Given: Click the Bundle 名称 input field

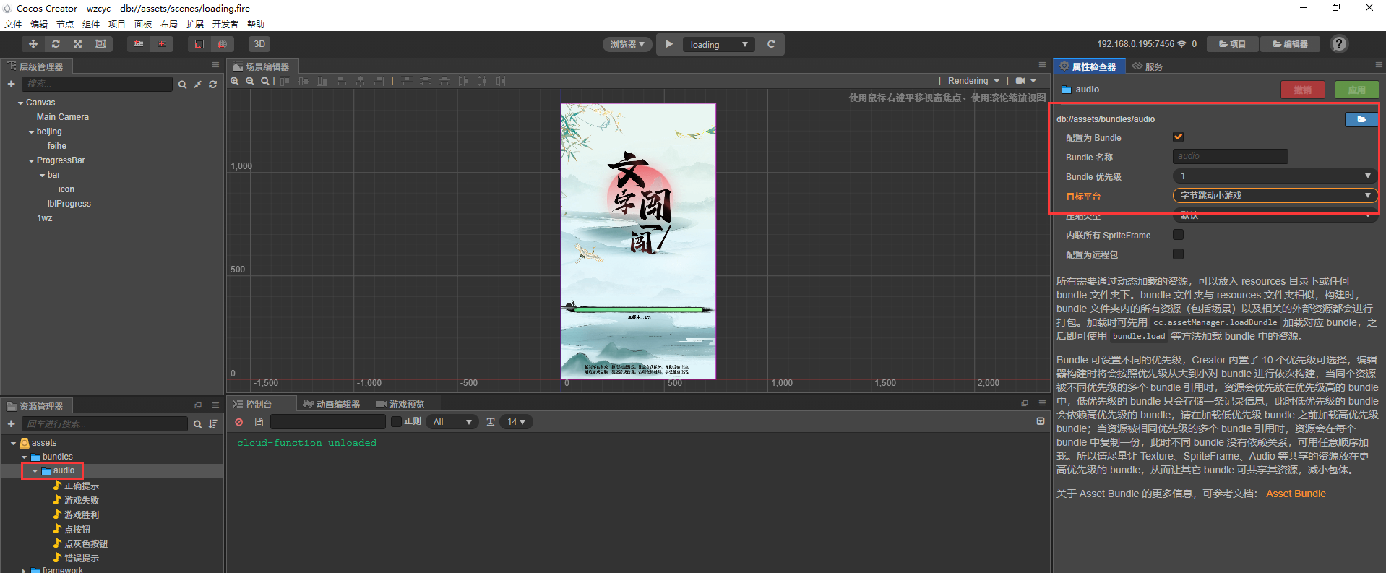Looking at the screenshot, I should pyautogui.click(x=1230, y=156).
